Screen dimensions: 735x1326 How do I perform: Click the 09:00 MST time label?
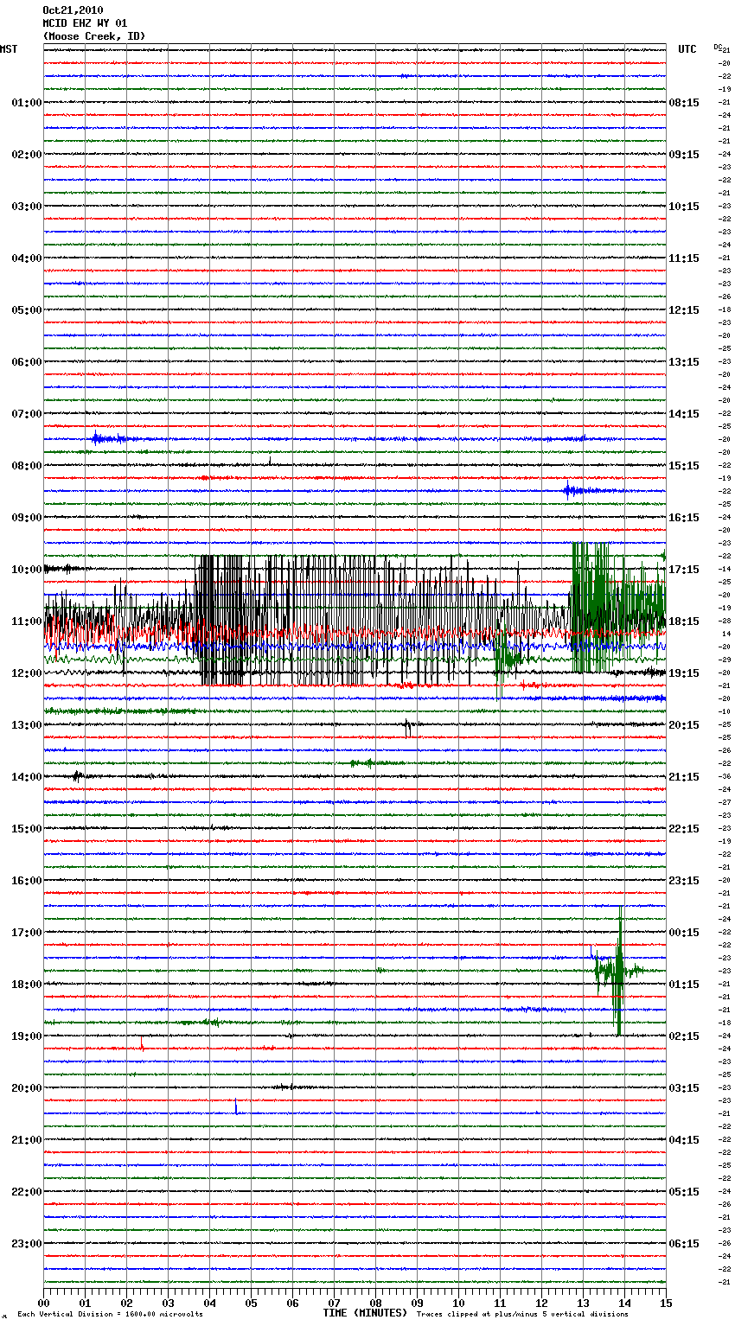26,518
